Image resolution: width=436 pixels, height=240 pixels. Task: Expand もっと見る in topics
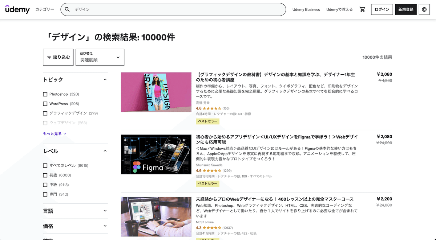(x=54, y=134)
